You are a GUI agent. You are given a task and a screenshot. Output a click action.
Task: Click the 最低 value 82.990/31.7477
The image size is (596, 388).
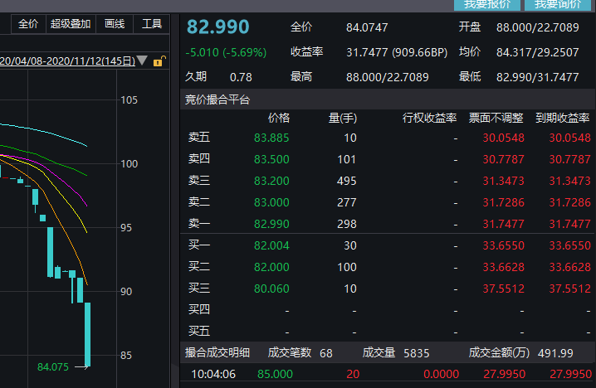(x=537, y=77)
